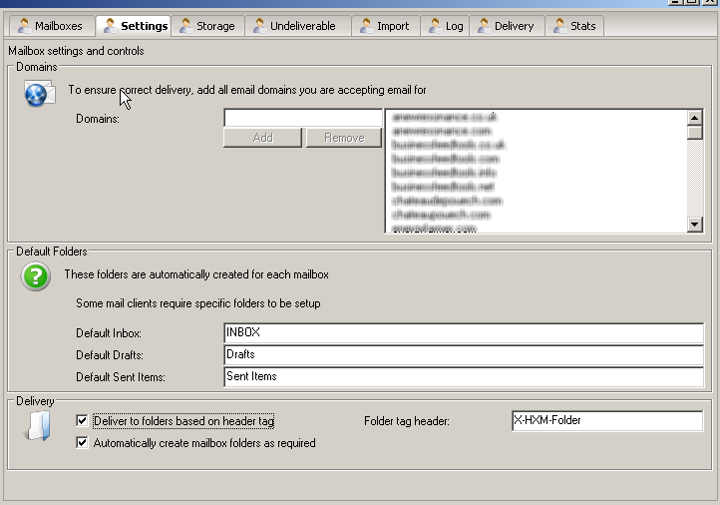Disable Automatically create mailbox folders as required

point(82,443)
